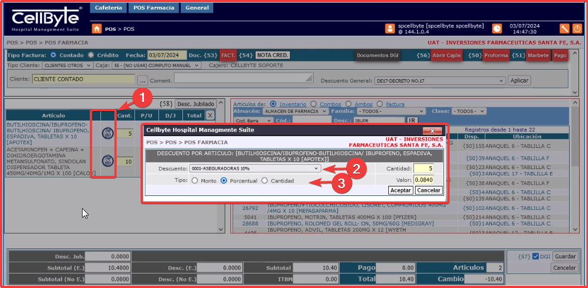The width and height of the screenshot is (588, 288).
Task: Click the X header button in article table
Action: pos(210,116)
